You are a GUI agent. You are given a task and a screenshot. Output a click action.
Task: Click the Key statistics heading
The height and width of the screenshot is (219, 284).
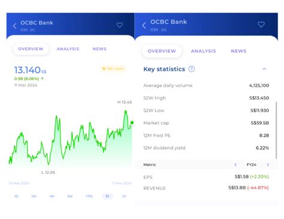164,69
